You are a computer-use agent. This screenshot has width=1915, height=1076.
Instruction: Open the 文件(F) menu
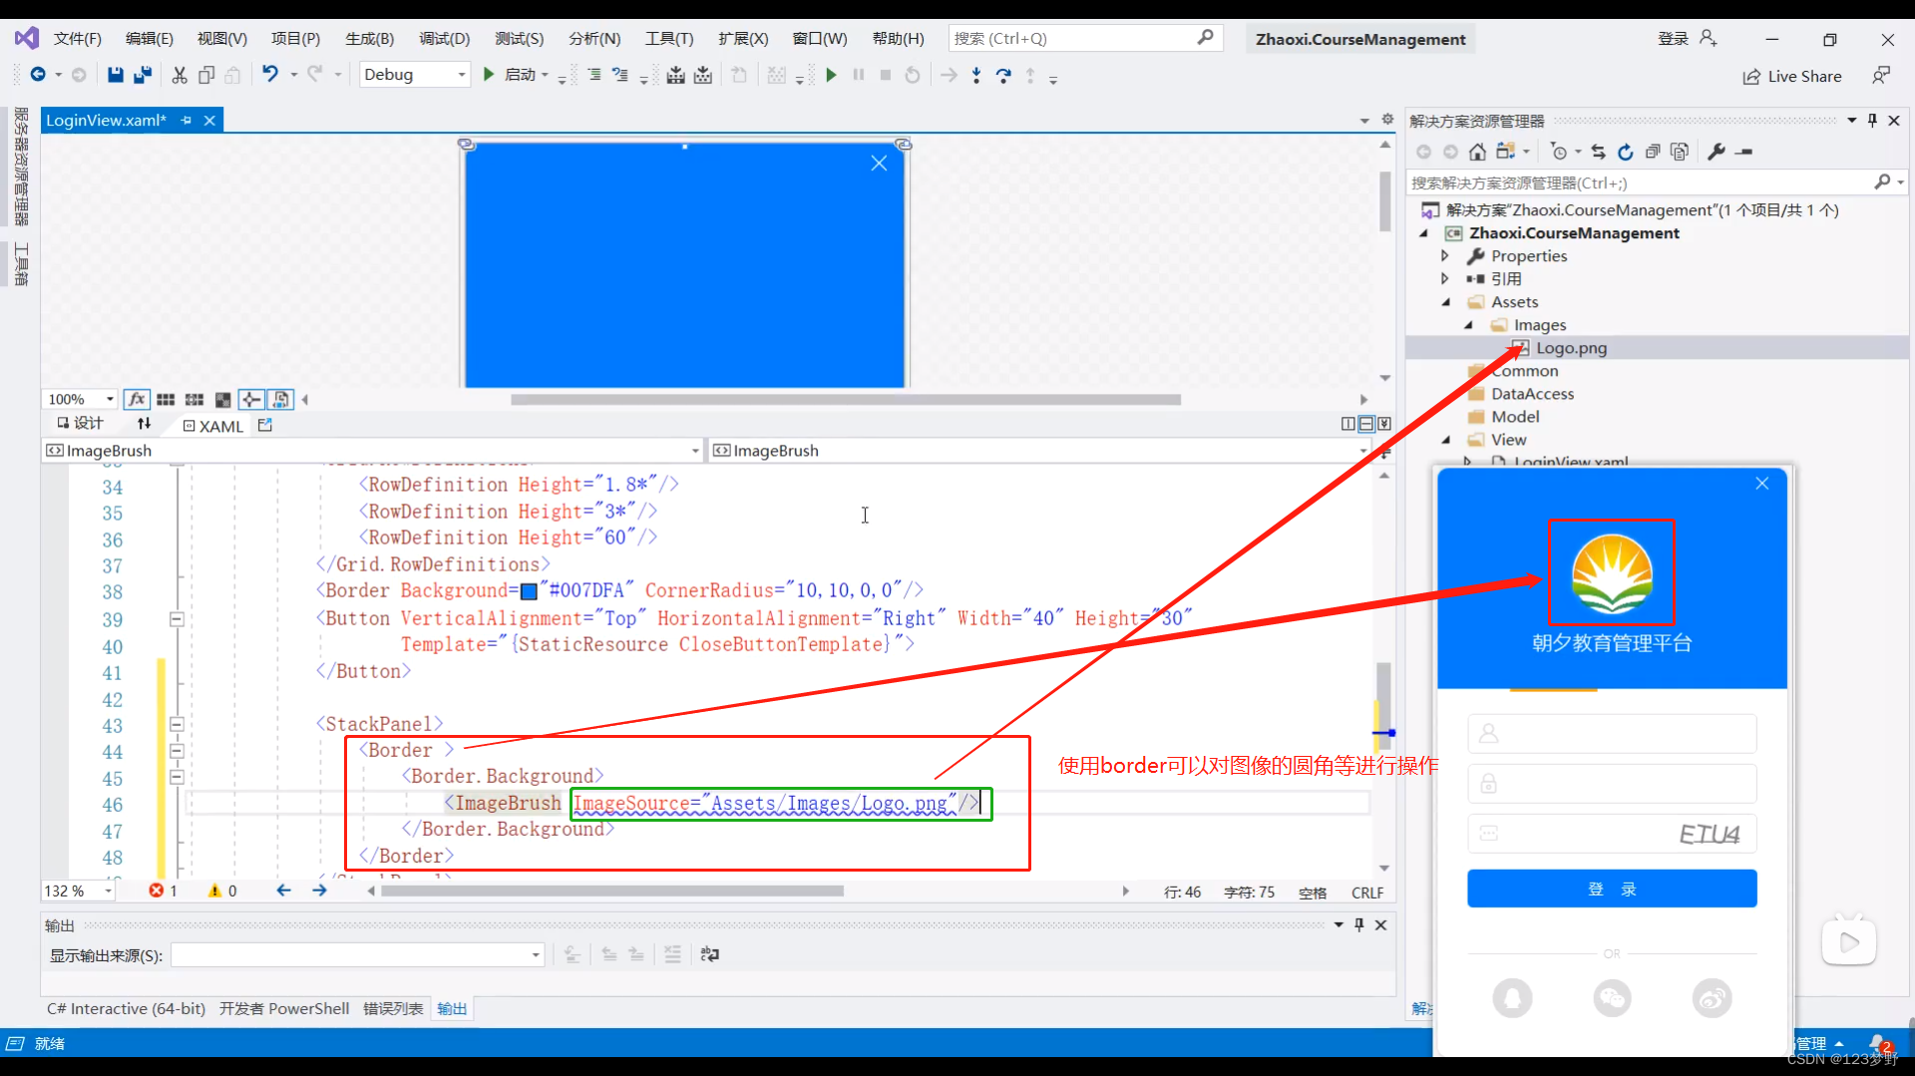(x=78, y=39)
